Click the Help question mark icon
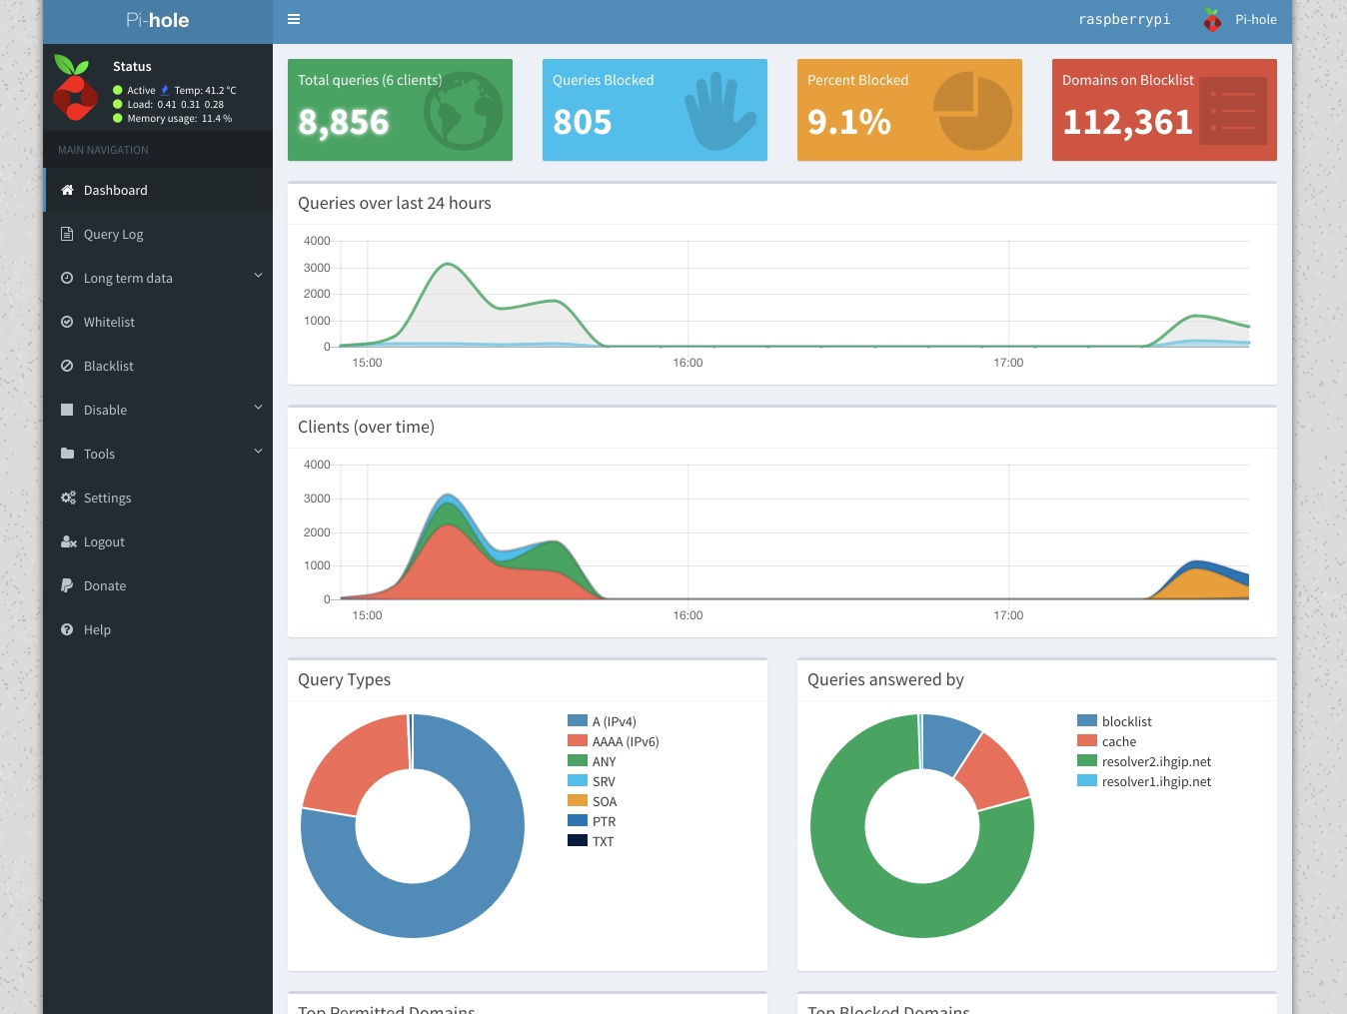The image size is (1347, 1014). [67, 629]
